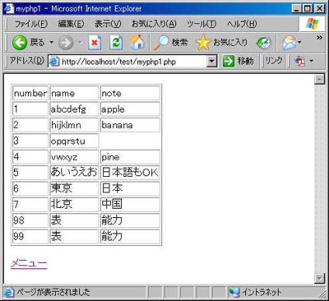This screenshot has height=301, width=329.
Task: Open the ファイル(F) menu
Action: 31,24
